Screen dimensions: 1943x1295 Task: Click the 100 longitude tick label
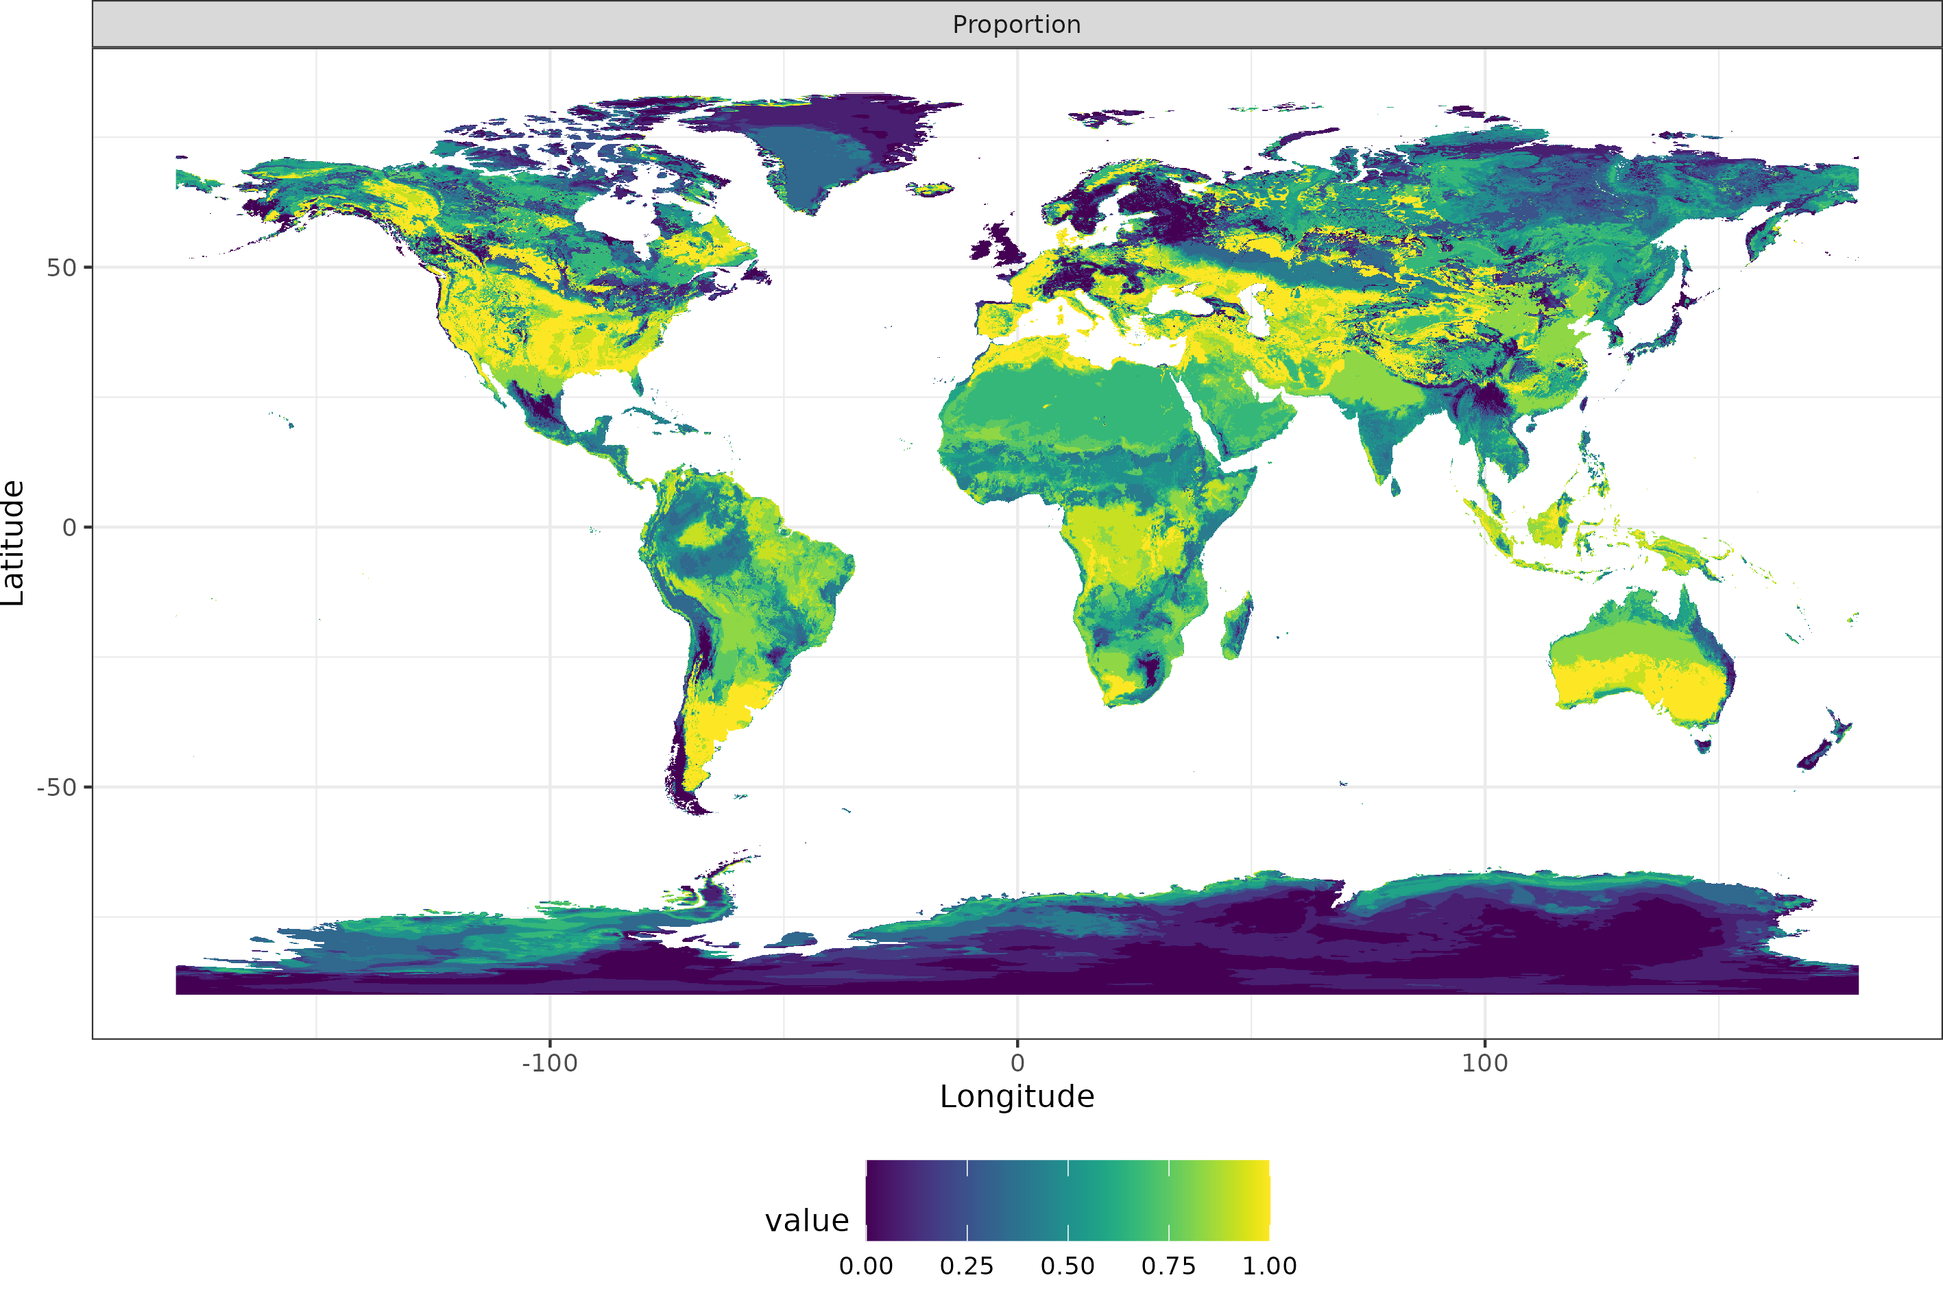tap(1484, 1063)
